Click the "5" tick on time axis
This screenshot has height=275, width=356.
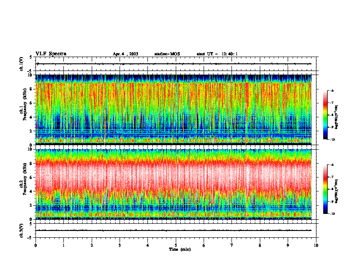(x=176, y=245)
